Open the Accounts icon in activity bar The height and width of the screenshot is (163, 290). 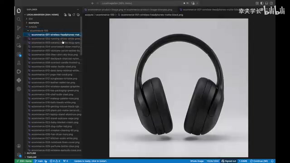click(19, 146)
